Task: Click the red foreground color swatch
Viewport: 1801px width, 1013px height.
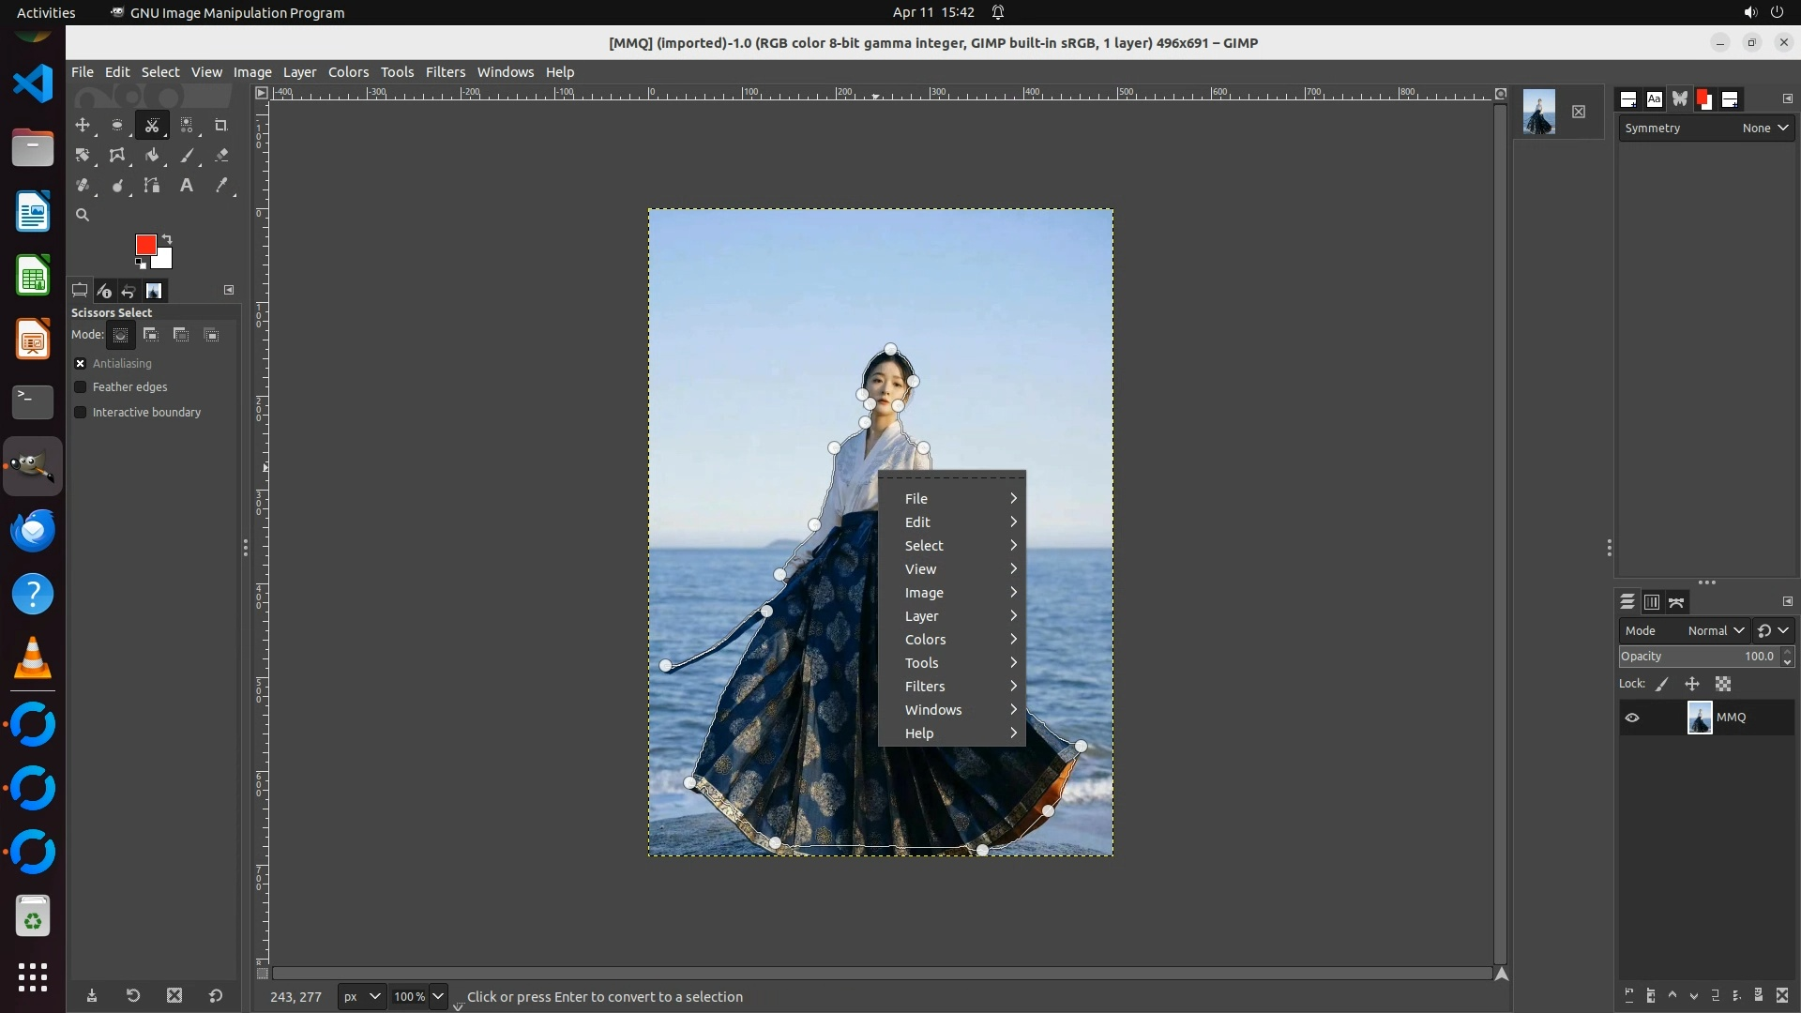Action: 144,245
